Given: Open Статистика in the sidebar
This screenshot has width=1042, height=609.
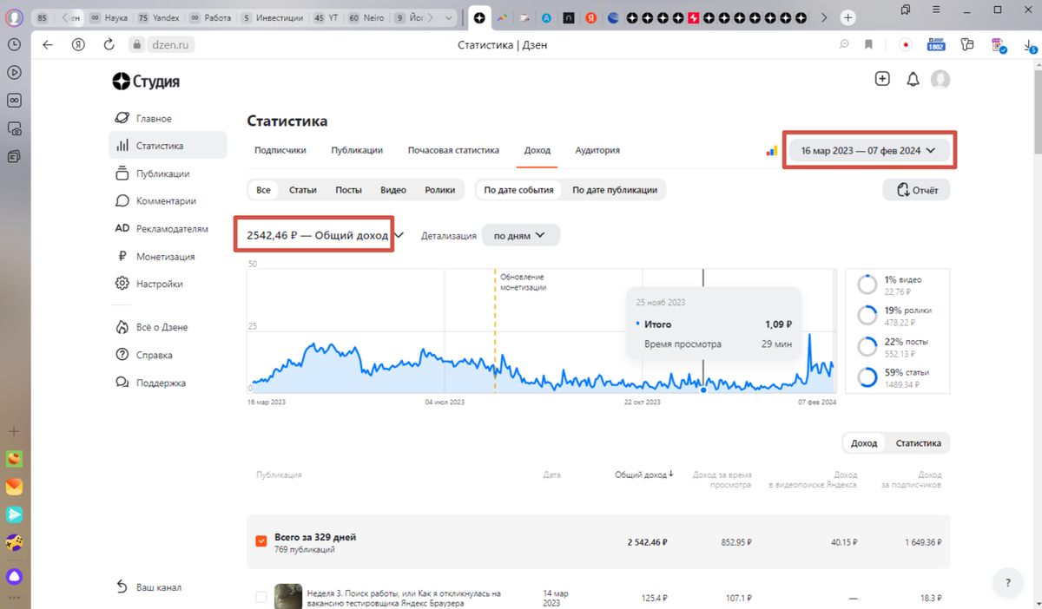Looking at the screenshot, I should pos(168,146).
